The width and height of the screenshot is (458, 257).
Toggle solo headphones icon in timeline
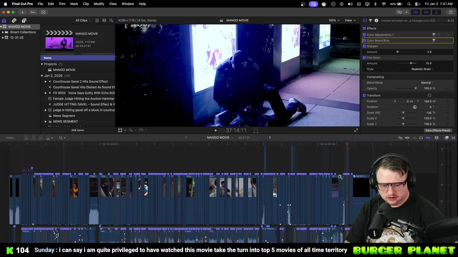click(x=421, y=138)
